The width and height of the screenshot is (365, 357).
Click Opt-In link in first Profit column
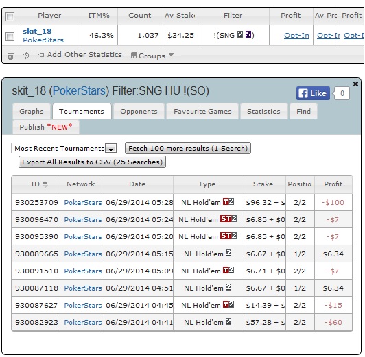point(296,36)
